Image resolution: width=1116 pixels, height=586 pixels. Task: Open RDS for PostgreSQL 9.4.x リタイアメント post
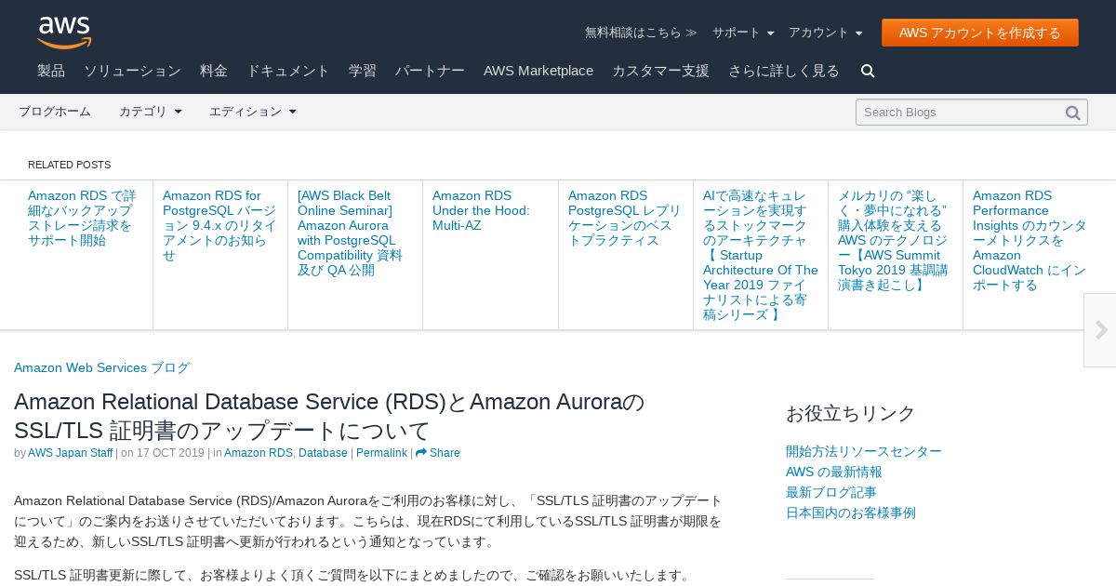tap(219, 225)
